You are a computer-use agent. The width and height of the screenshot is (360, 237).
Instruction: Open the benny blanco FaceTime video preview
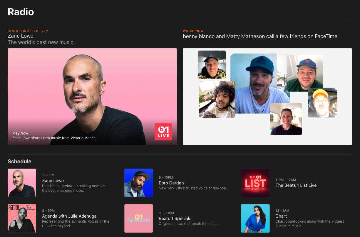click(267, 96)
